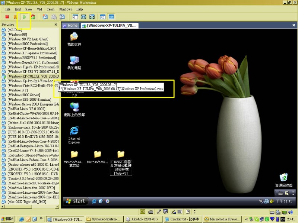Image resolution: width=298 pixels, height=223 pixels.
Task: Select [Mandriva-Linux-free-2007-DVD] favorite
Action: click(31, 188)
